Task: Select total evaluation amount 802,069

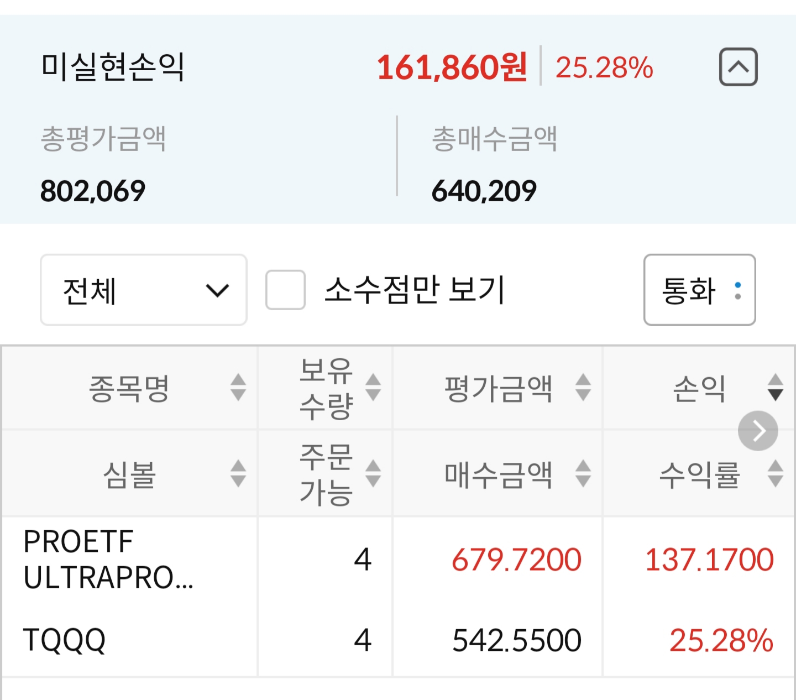Action: pos(93,191)
